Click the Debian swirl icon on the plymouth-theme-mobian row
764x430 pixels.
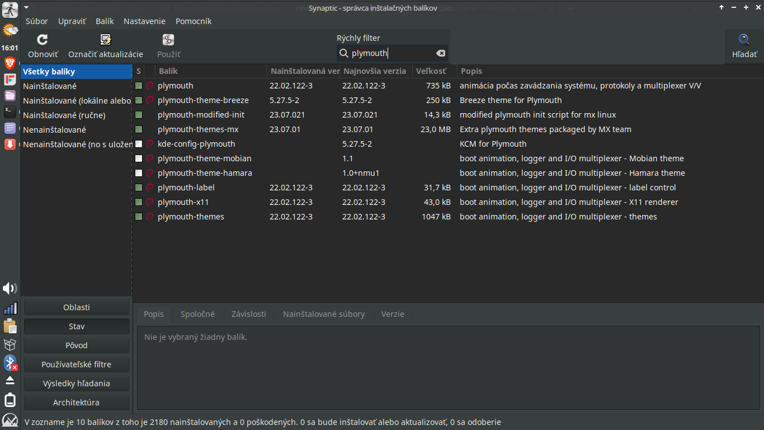click(149, 158)
